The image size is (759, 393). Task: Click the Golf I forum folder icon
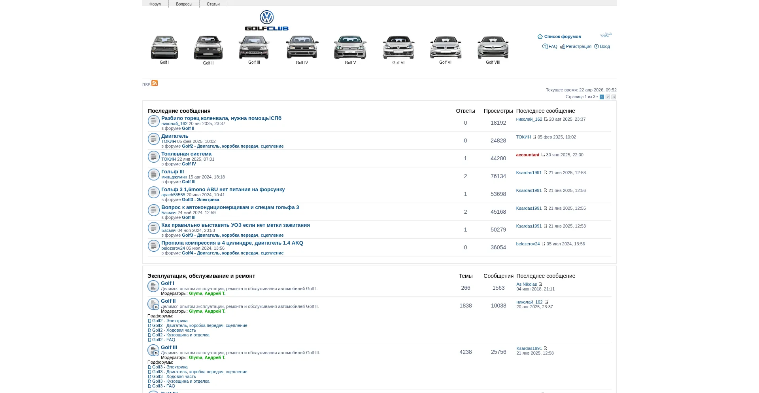(153, 286)
